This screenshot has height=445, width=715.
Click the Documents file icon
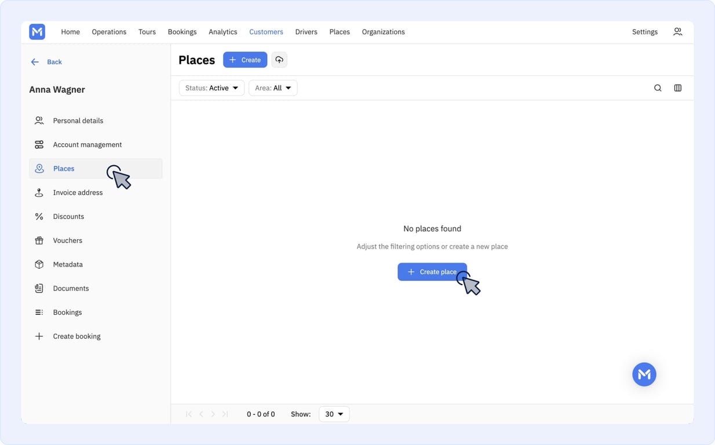(39, 289)
